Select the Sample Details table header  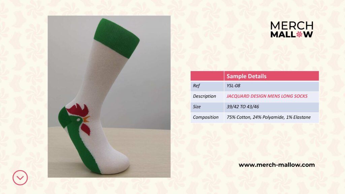272,76
